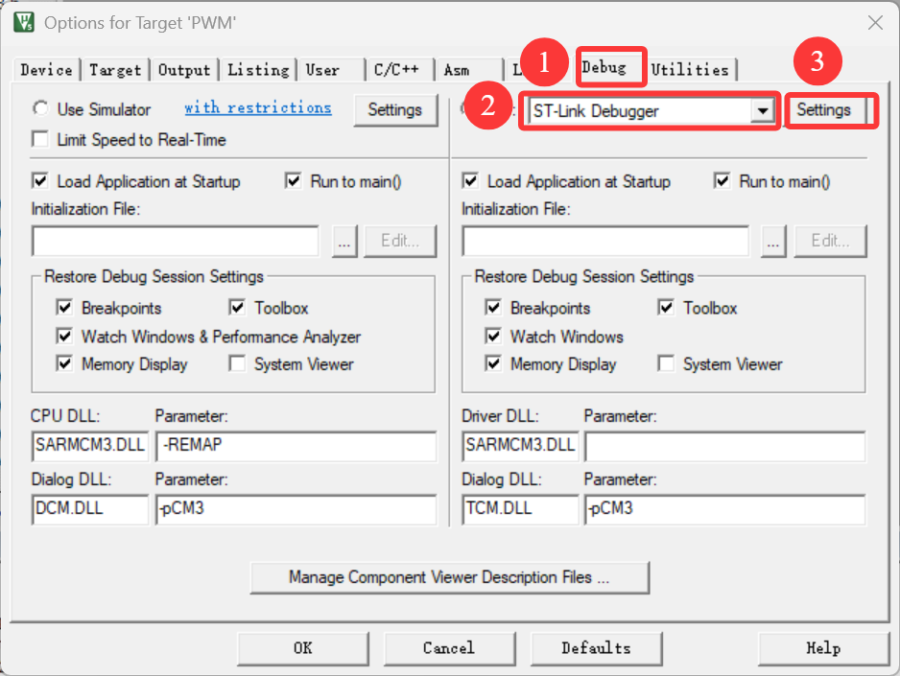Select the Use Simulator radio button
This screenshot has height=676, width=900.
point(40,109)
